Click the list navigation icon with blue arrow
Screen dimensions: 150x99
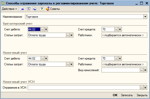tap(22, 9)
